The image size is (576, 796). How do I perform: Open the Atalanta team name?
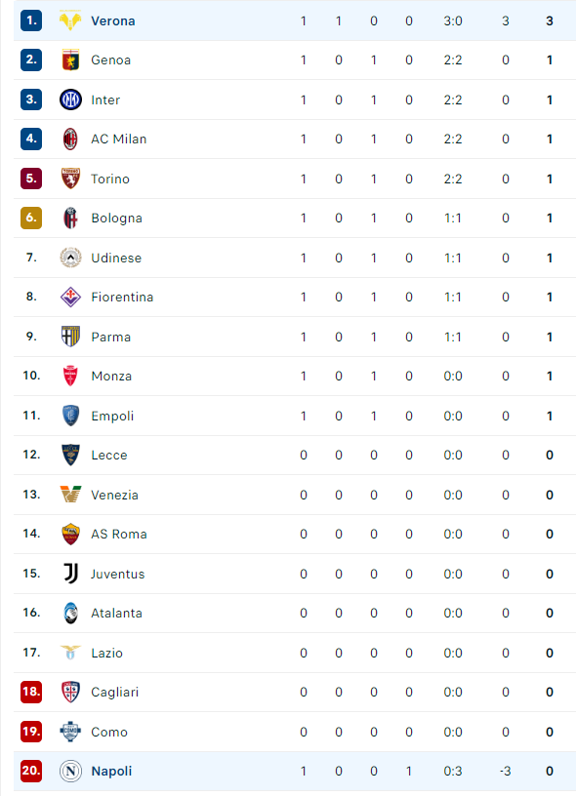tap(116, 614)
